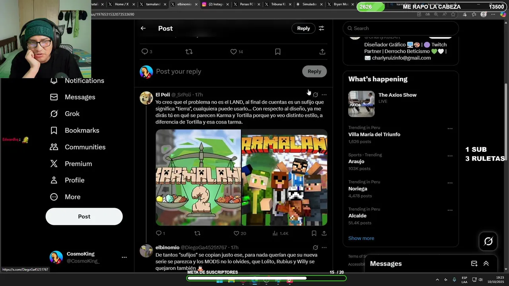
Task: Bookmark the main post
Action: click(x=278, y=52)
